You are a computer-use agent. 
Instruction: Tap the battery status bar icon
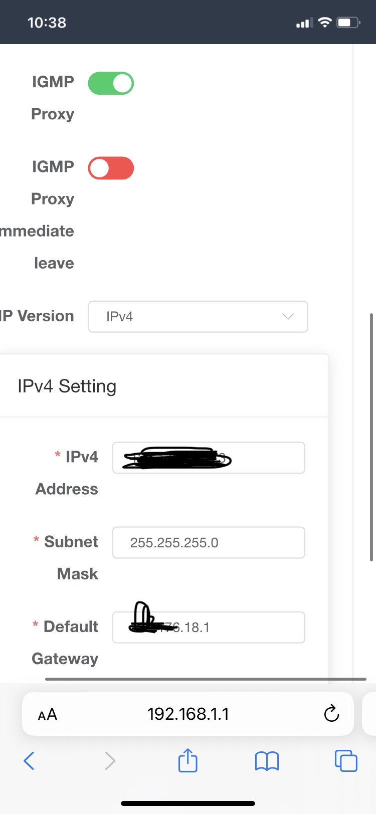pyautogui.click(x=348, y=22)
